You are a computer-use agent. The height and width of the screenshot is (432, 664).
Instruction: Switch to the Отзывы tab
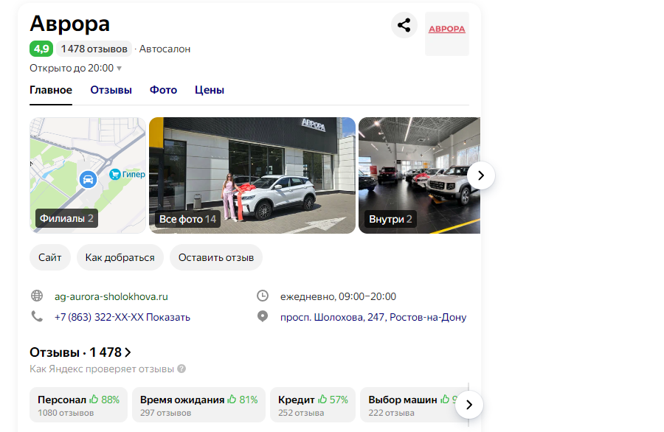point(111,90)
